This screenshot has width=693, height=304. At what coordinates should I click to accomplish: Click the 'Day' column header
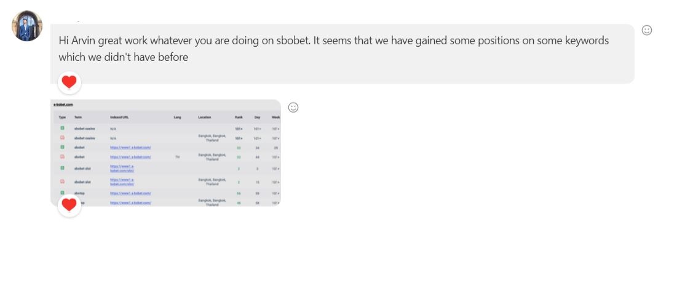[257, 117]
